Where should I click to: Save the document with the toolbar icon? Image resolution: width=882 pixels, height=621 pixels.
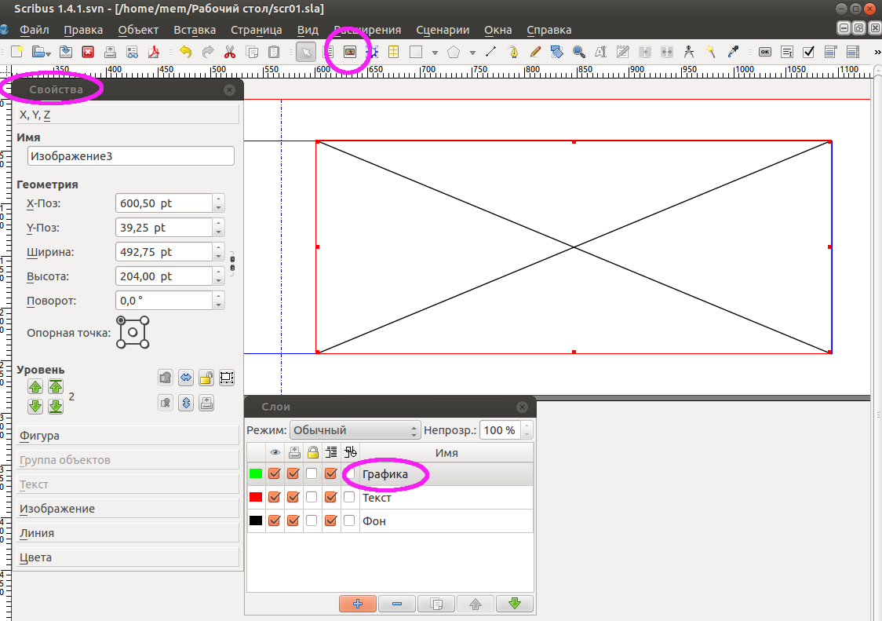[66, 53]
